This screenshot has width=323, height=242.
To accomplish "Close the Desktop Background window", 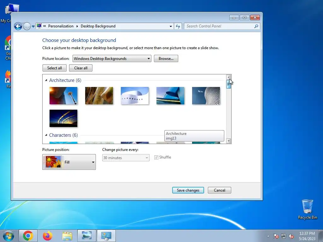I will pos(255,18).
